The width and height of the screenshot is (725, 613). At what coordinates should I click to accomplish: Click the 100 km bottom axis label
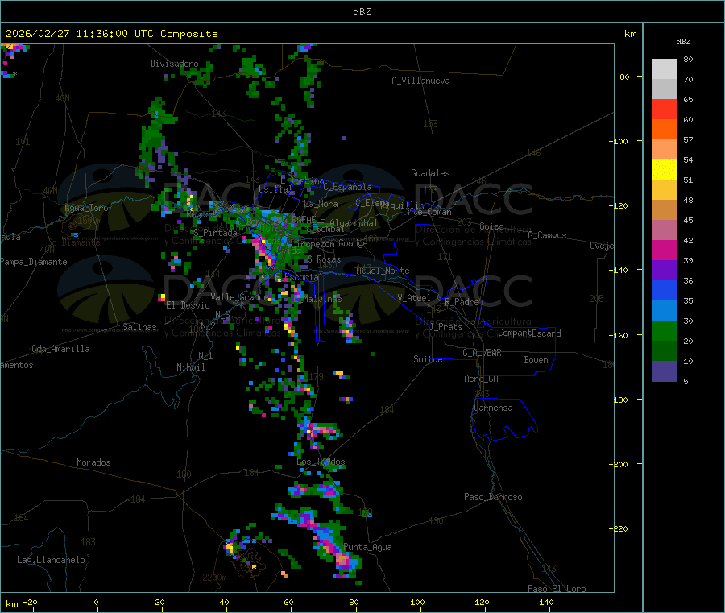[x=417, y=602]
